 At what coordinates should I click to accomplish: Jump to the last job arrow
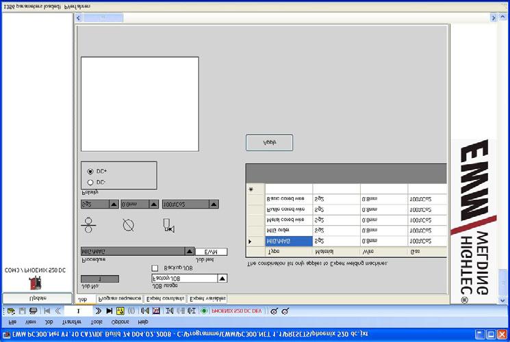click(x=110, y=311)
